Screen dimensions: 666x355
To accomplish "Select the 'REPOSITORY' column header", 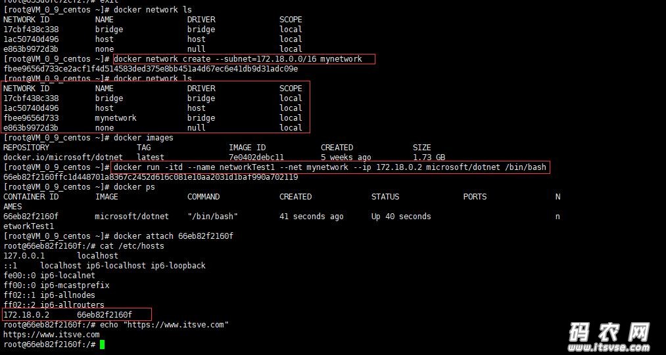I will tap(26, 148).
